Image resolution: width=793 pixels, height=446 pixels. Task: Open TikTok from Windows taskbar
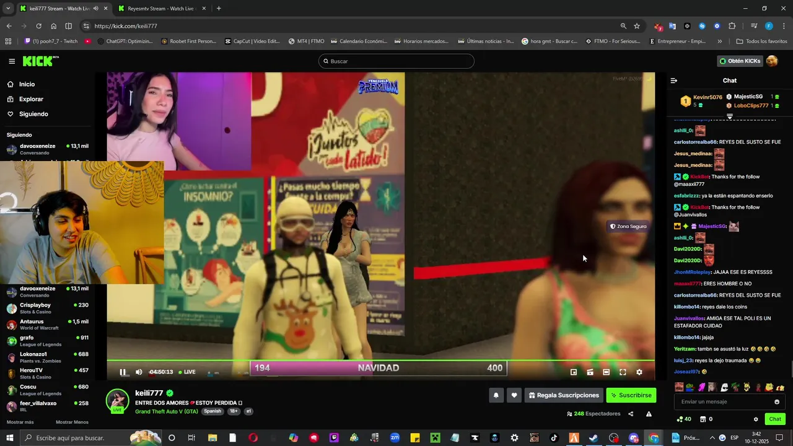point(554,438)
